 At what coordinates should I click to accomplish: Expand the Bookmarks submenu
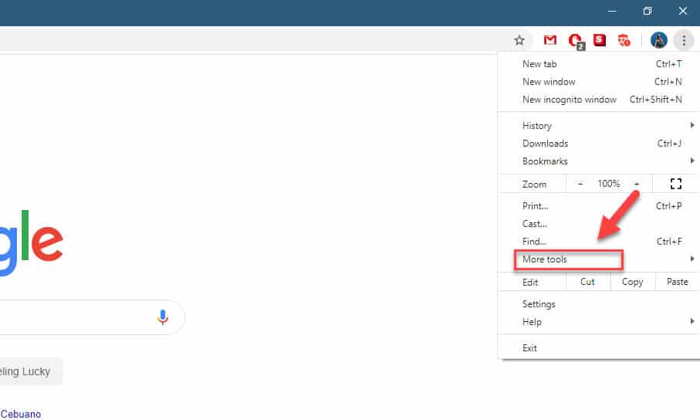pyautogui.click(x=599, y=161)
